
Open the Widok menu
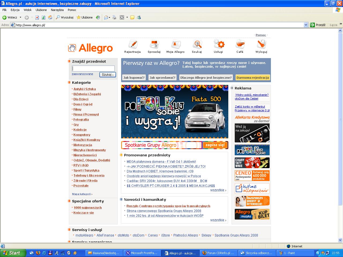(x=28, y=10)
